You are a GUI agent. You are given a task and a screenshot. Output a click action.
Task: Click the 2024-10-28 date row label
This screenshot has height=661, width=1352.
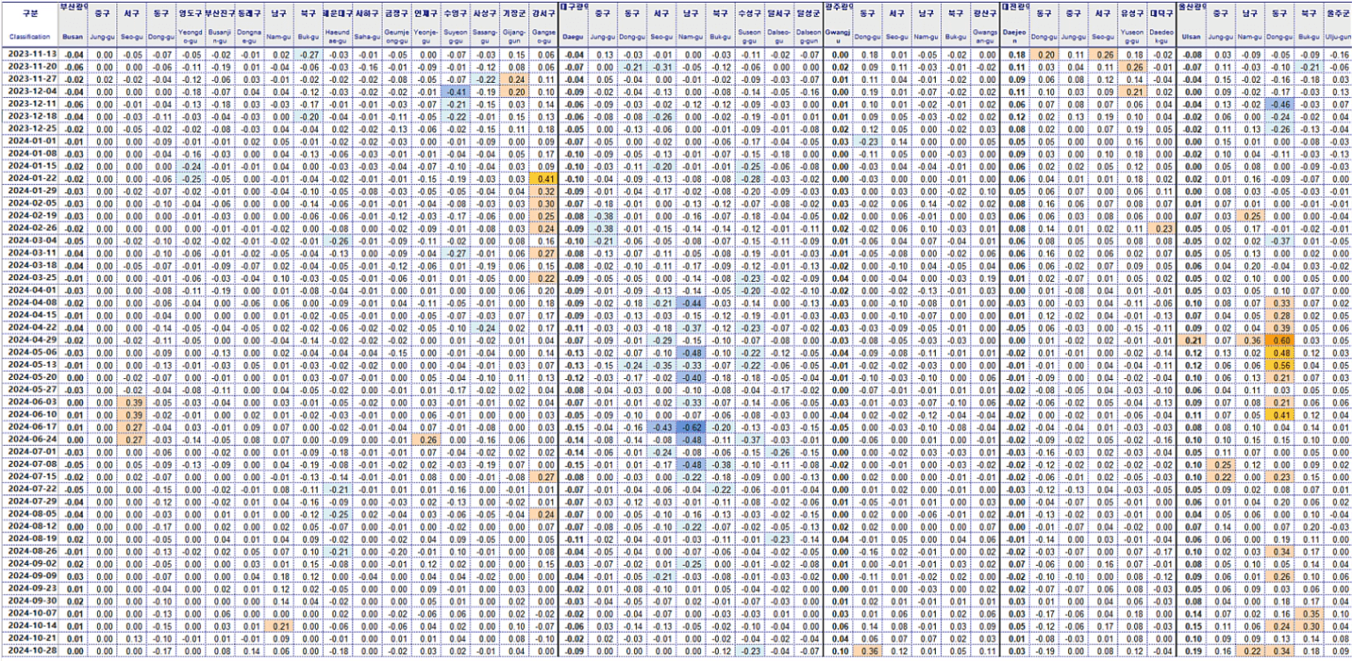[x=29, y=649]
